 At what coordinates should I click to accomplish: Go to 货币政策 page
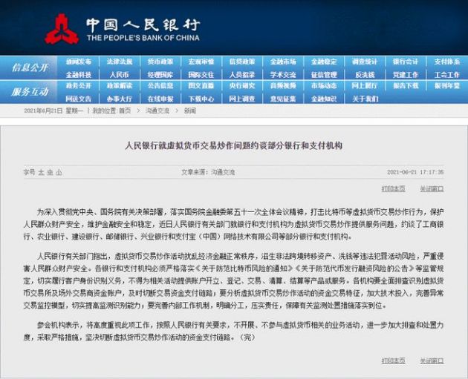[160, 62]
